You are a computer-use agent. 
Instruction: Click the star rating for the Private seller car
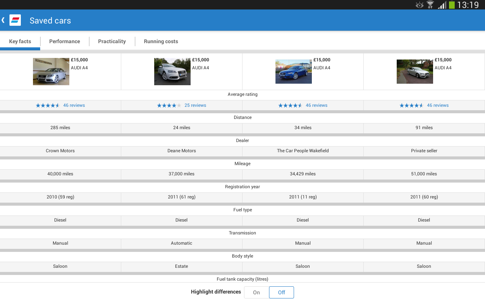point(411,105)
